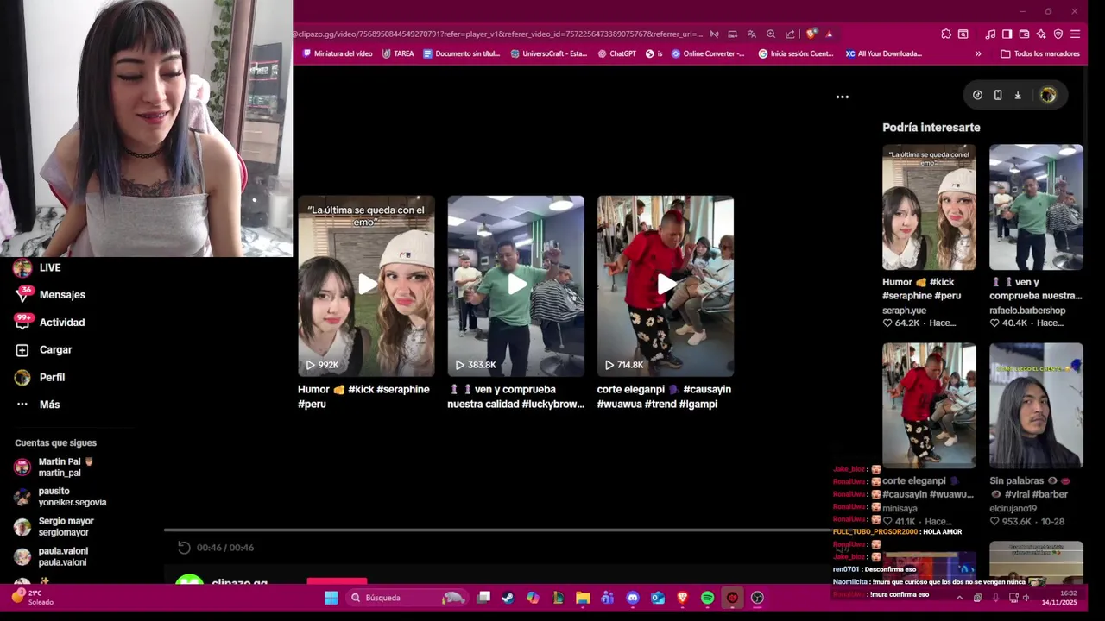Click the zoom magnifier icon in address bar
This screenshot has height=621, width=1105.
[771, 34]
